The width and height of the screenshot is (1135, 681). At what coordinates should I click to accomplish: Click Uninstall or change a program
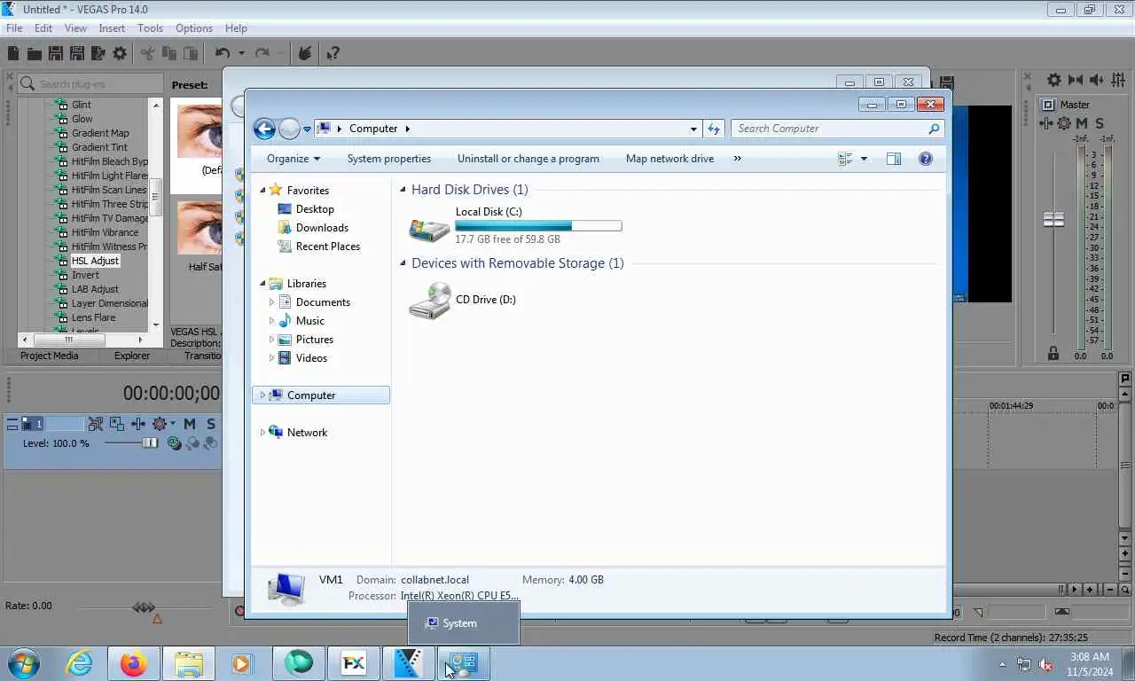click(x=528, y=159)
